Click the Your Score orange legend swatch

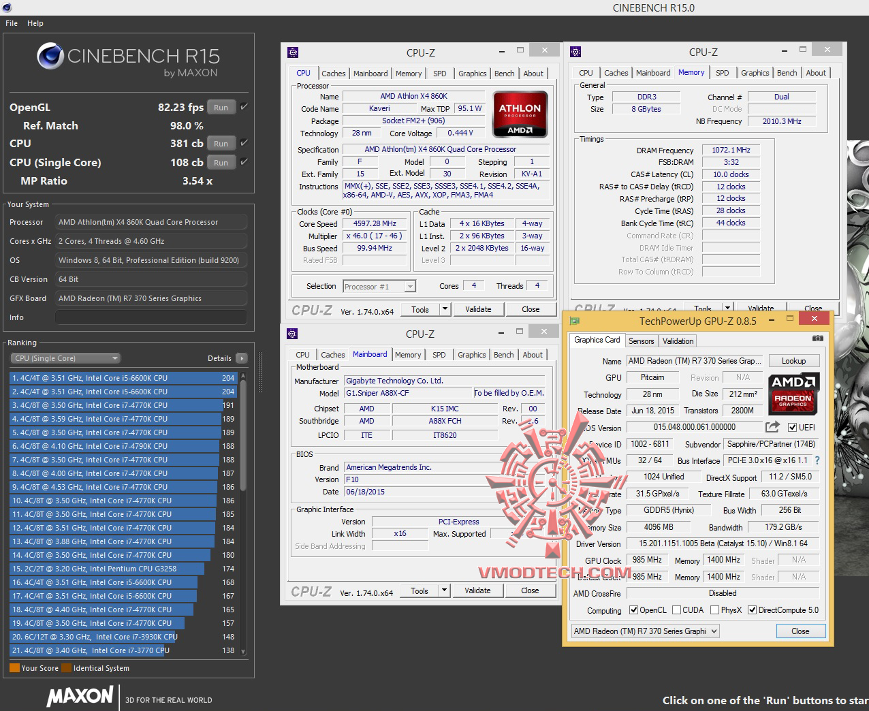pyautogui.click(x=14, y=668)
